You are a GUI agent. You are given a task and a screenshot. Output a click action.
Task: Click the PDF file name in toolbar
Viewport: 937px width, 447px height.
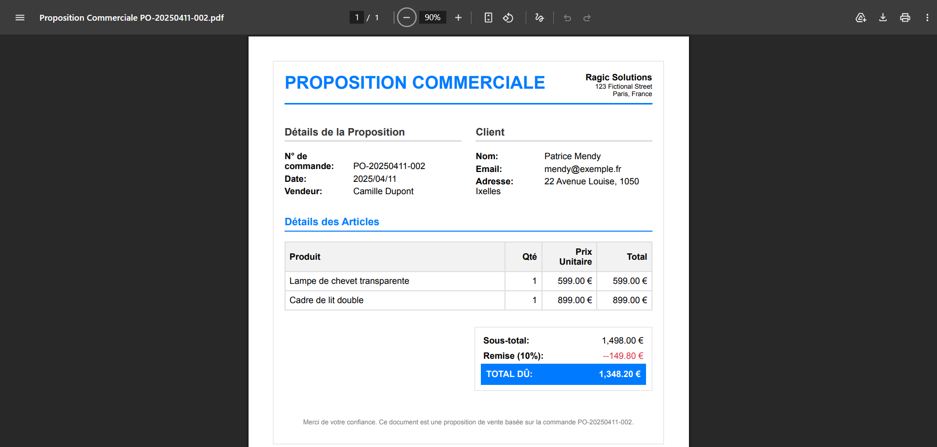[132, 18]
